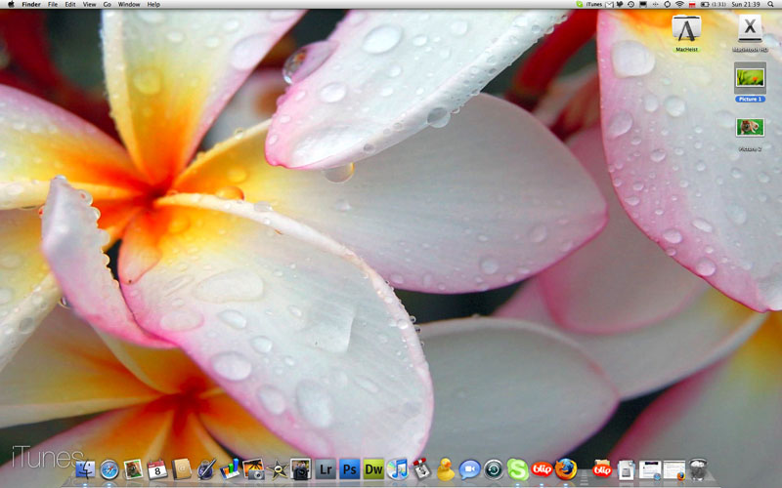The height and width of the screenshot is (488, 782).
Task: Launch the Transmit truck icon
Action: [x=421, y=469]
